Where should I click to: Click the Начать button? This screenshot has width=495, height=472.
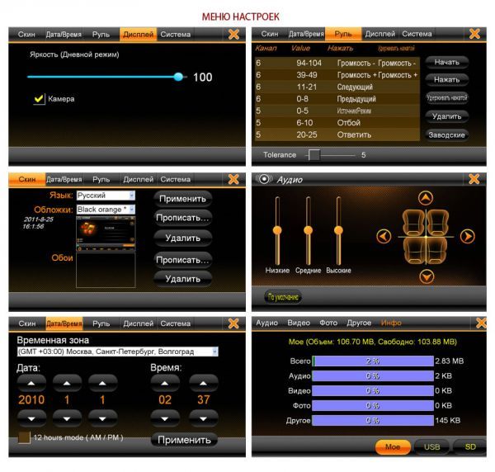[446, 62]
